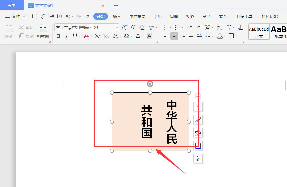
Task: Click layout options button beside text box
Action: point(198,107)
